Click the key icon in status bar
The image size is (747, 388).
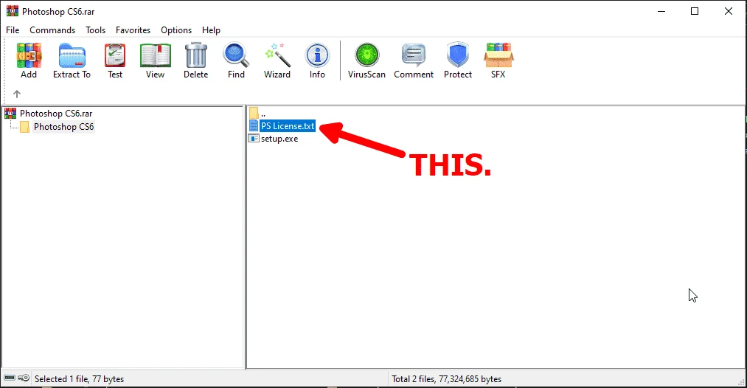24,378
